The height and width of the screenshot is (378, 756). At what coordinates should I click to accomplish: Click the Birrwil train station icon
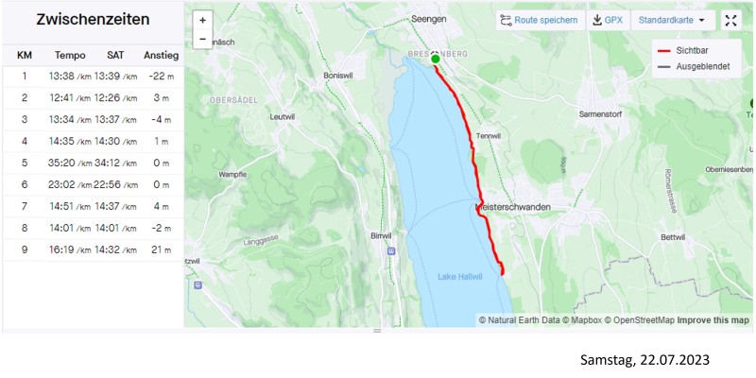(x=391, y=251)
